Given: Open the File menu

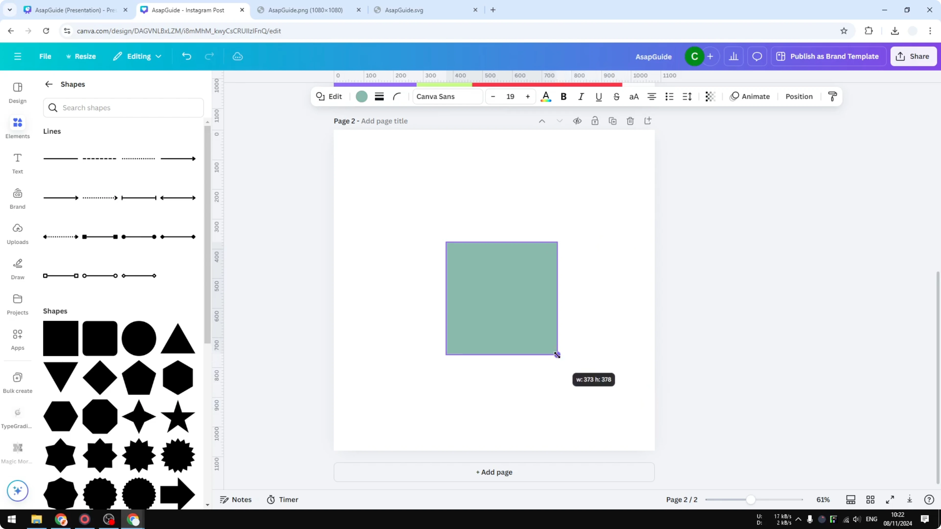Looking at the screenshot, I should click(x=45, y=56).
